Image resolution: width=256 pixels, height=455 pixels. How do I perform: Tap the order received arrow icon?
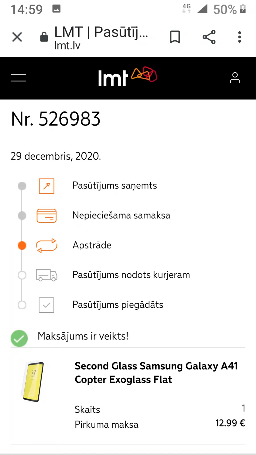47,186
